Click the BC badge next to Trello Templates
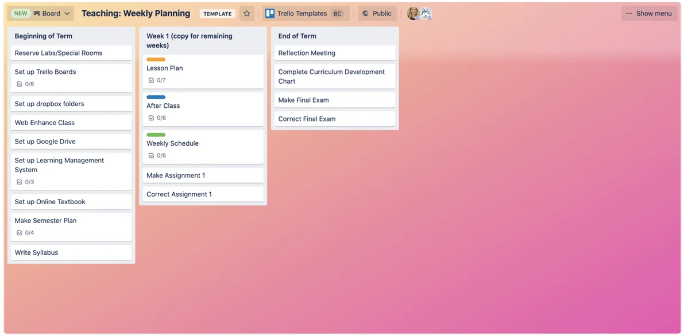Screen dimensions: 684x335 point(337,14)
